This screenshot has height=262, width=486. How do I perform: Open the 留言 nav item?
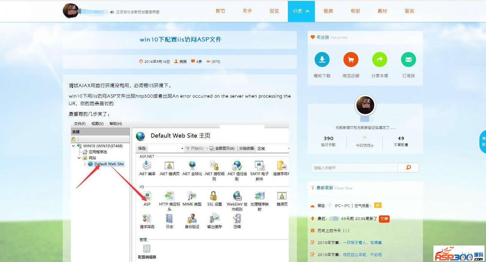[x=409, y=11]
